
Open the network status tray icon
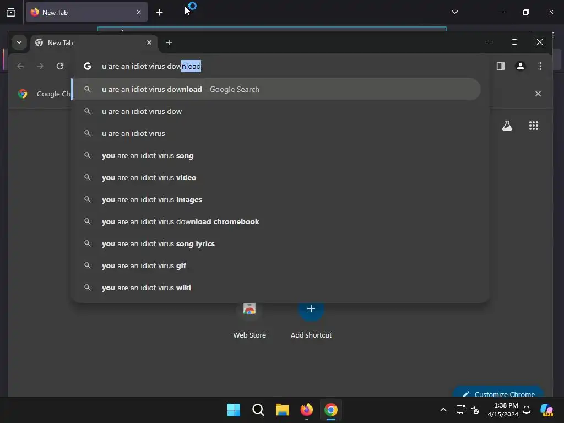(461, 410)
